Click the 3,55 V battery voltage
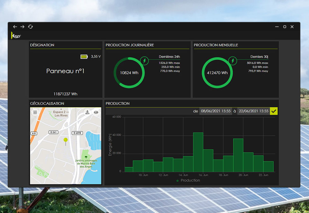The height and width of the screenshot is (213, 309). (96, 56)
